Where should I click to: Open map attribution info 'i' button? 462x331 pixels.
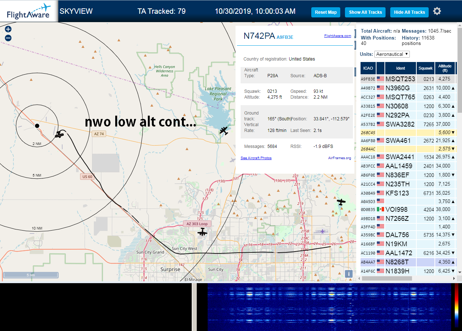pos(349,274)
